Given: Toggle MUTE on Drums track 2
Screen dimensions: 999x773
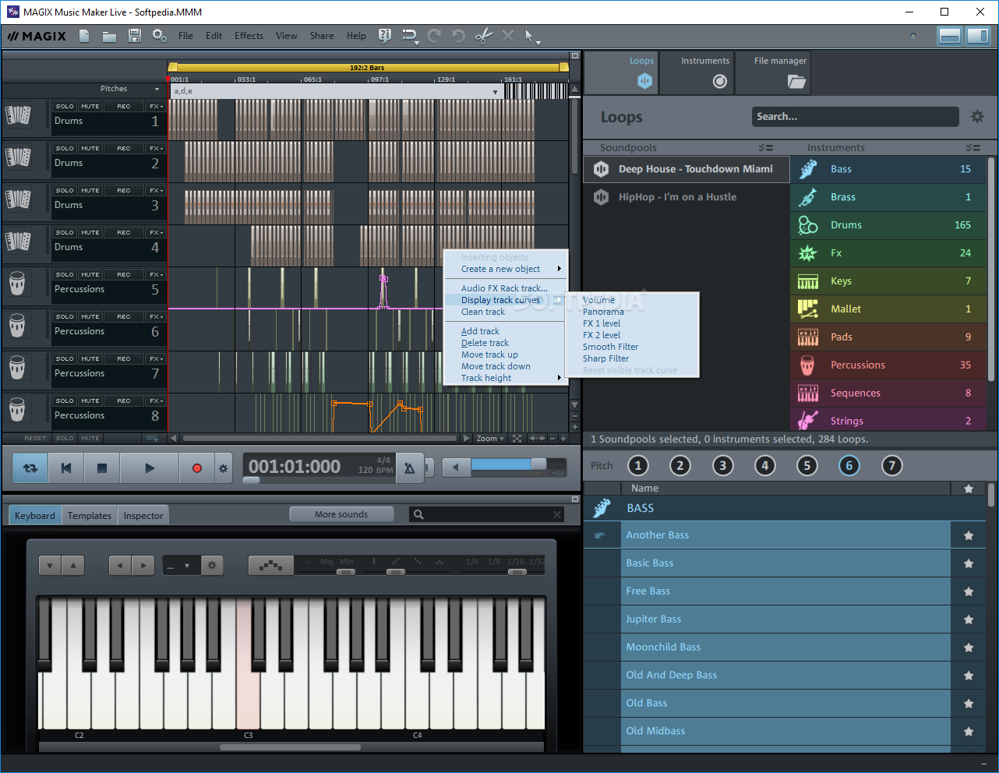Looking at the screenshot, I should click(90, 149).
